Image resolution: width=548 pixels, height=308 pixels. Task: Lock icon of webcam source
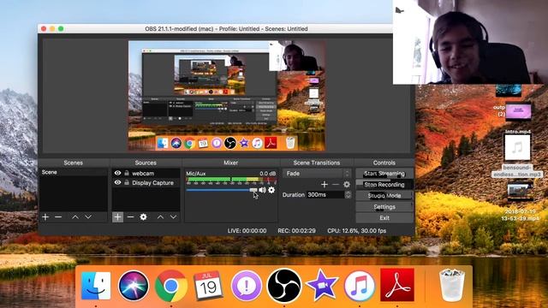point(127,173)
